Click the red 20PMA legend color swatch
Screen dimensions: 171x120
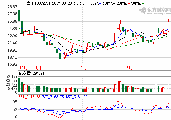click(129, 4)
